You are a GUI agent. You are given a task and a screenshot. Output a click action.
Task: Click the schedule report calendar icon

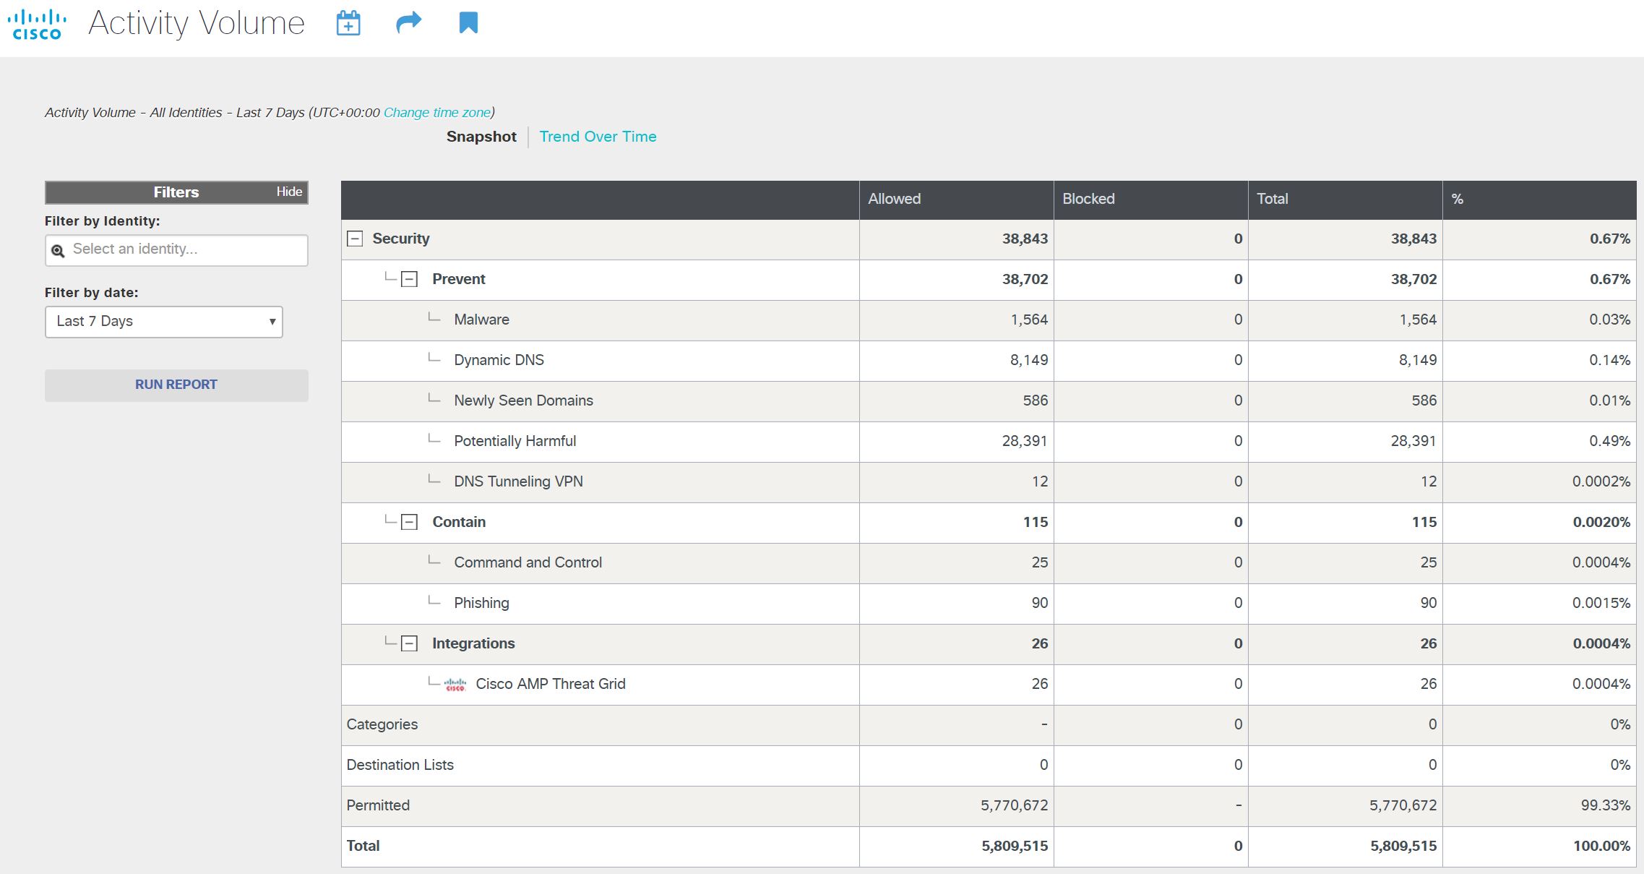coord(348,23)
